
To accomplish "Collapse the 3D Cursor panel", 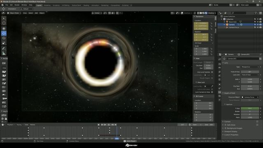I will tap(199, 96).
